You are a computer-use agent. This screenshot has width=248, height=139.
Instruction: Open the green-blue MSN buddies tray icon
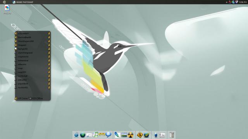(233, 2)
